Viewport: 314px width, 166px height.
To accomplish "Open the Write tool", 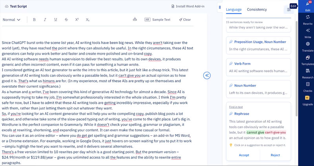I will (308, 33).
